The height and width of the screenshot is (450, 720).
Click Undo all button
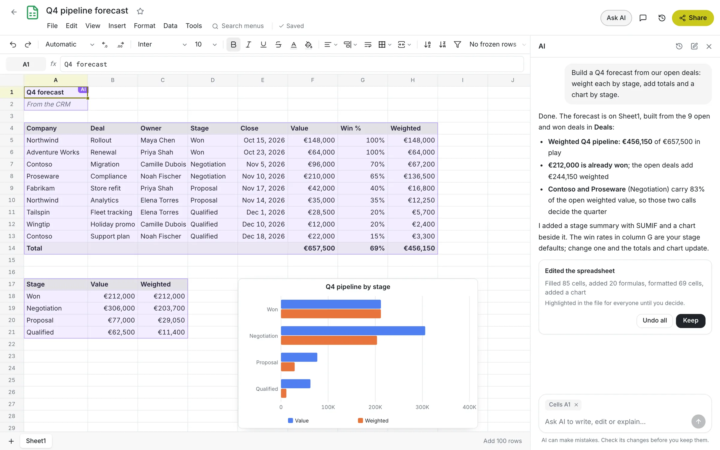[655, 320]
